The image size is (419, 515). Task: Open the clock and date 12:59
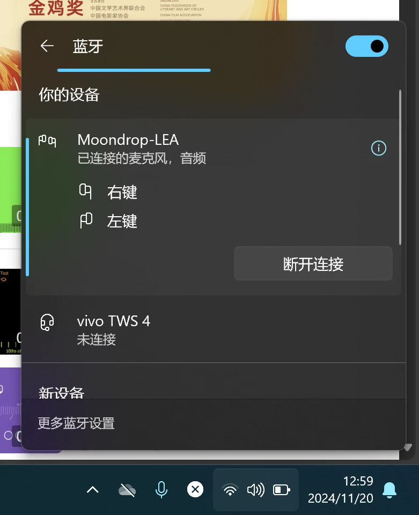point(341,490)
